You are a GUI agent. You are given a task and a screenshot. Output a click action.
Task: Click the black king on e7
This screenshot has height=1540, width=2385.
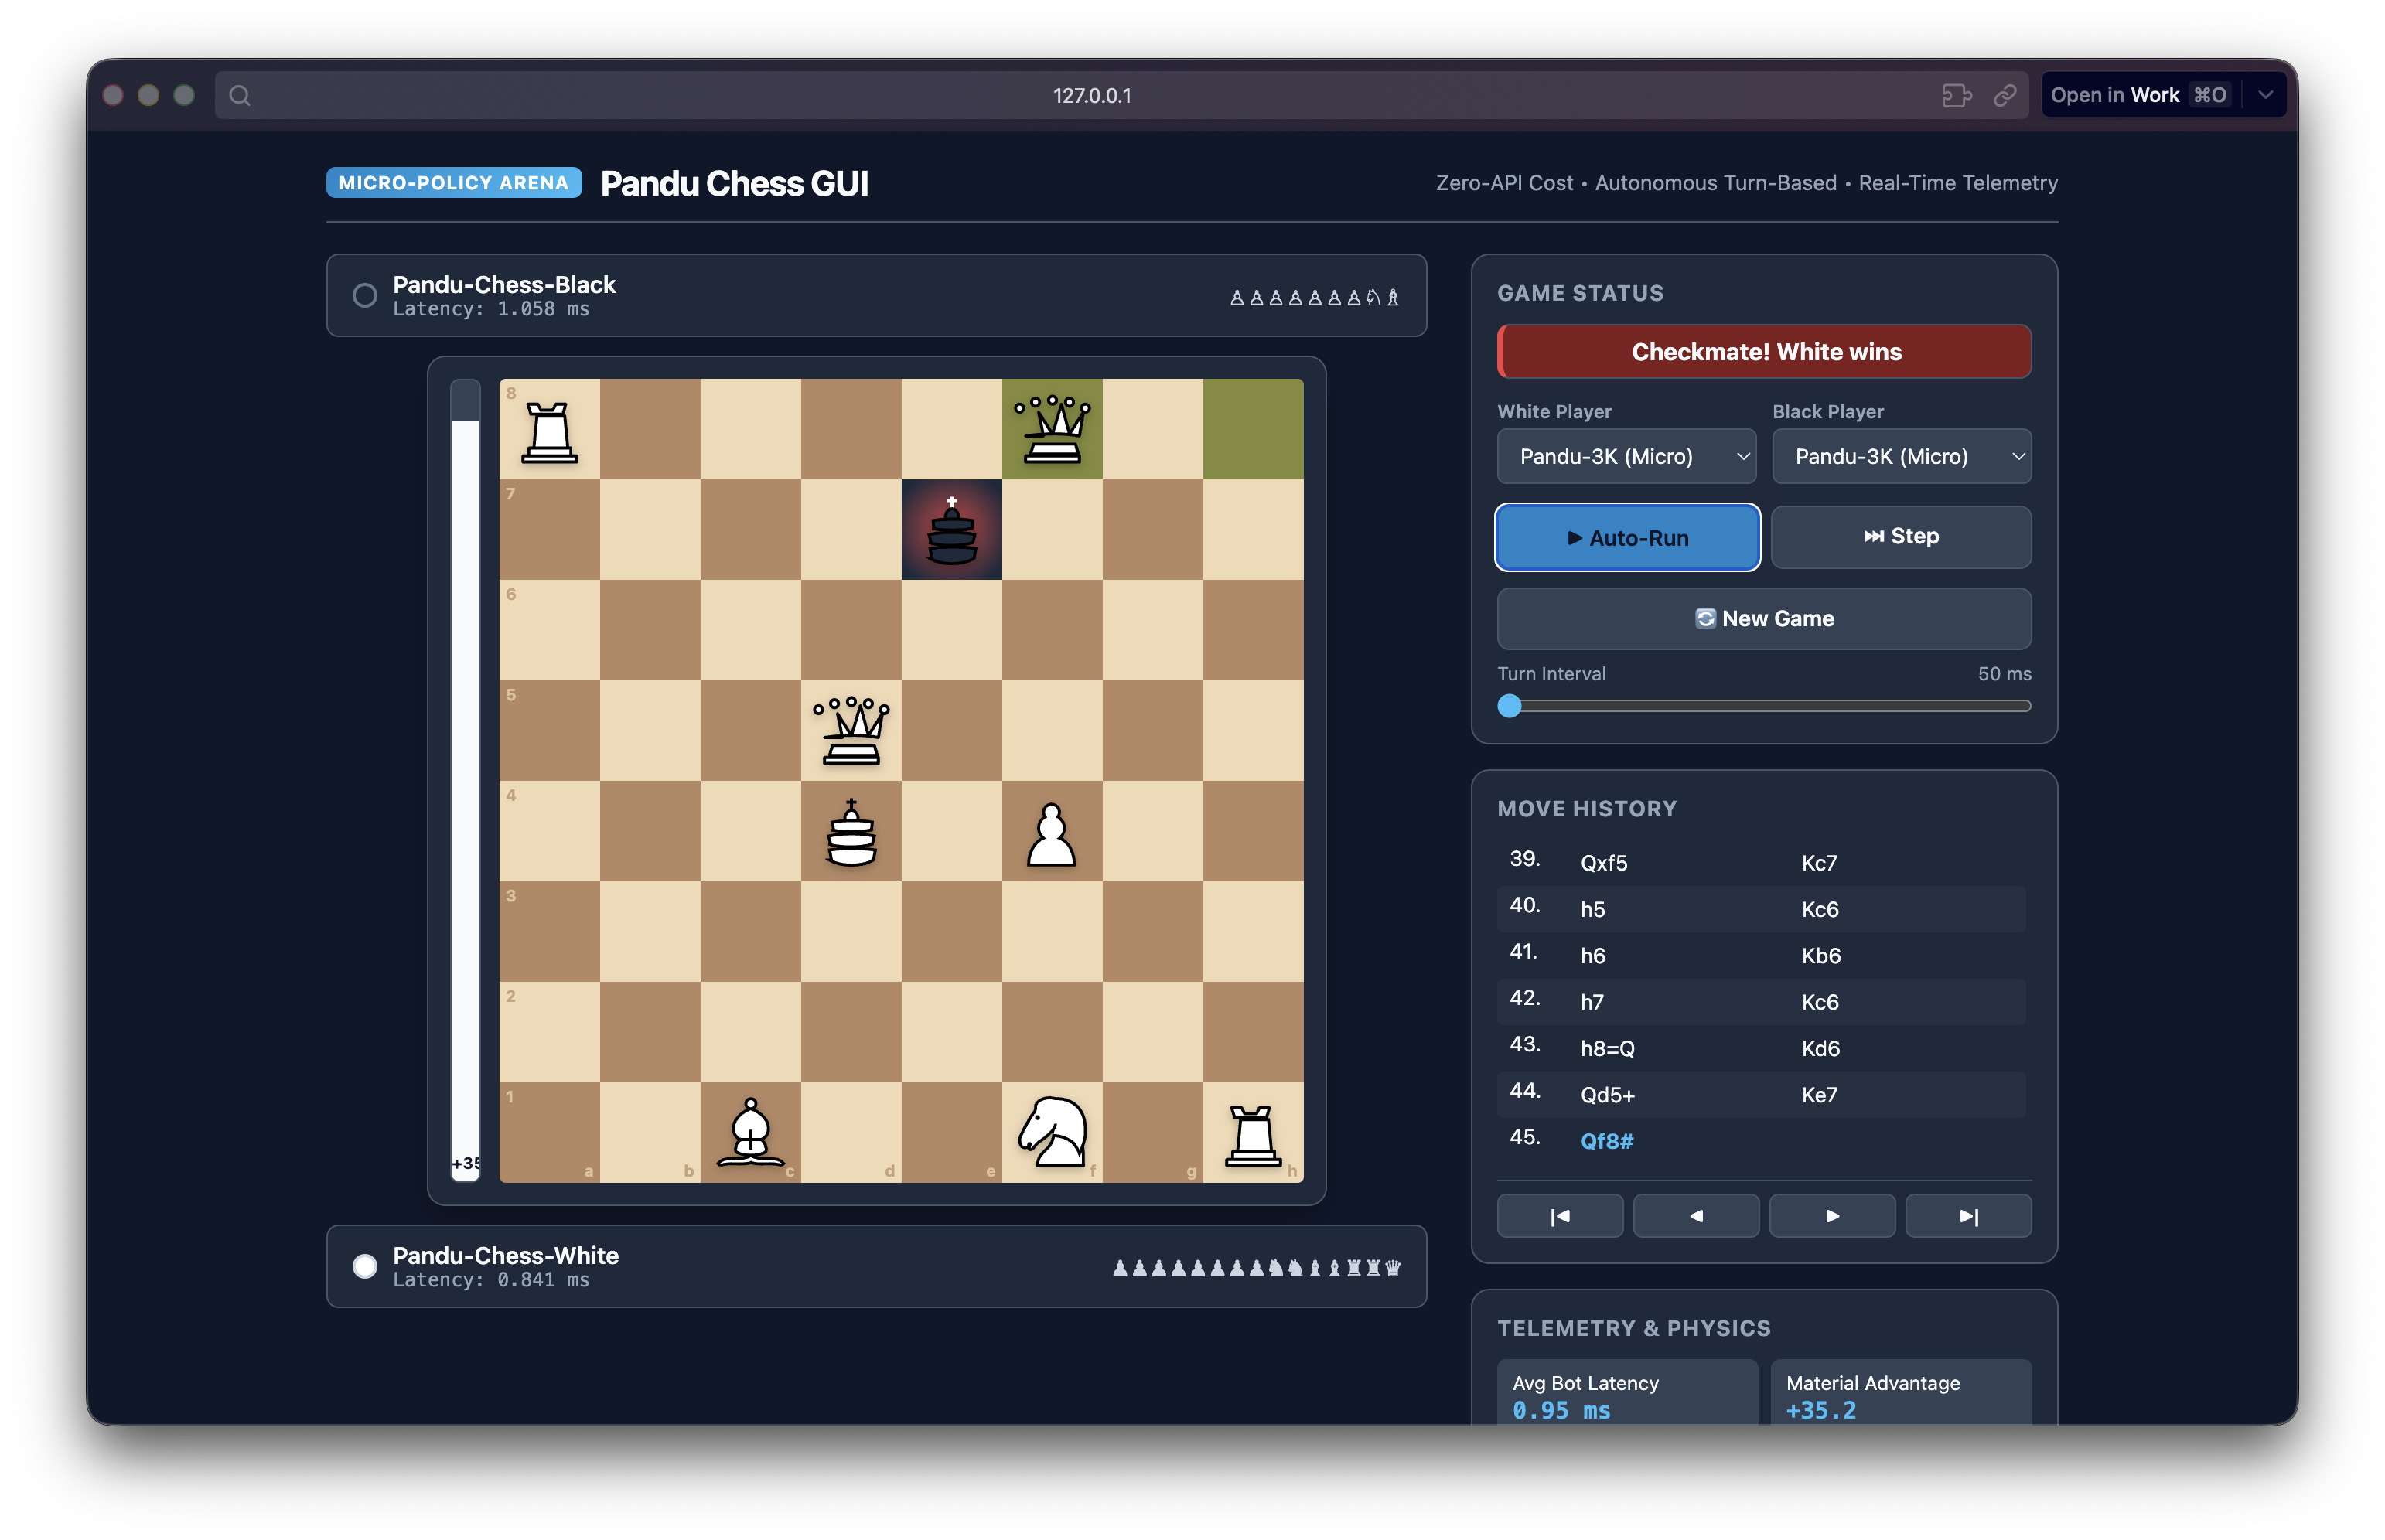[x=951, y=530]
